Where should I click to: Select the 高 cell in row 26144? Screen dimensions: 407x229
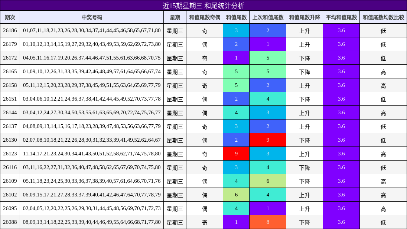[x=383, y=113]
